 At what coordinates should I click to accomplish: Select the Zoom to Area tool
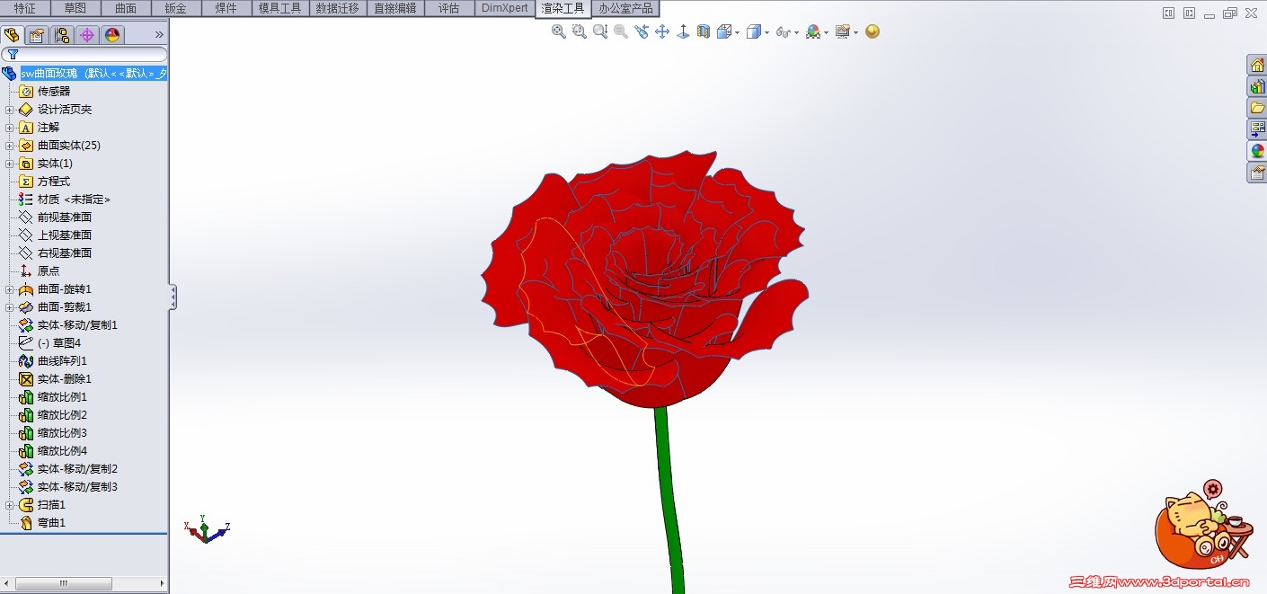580,31
